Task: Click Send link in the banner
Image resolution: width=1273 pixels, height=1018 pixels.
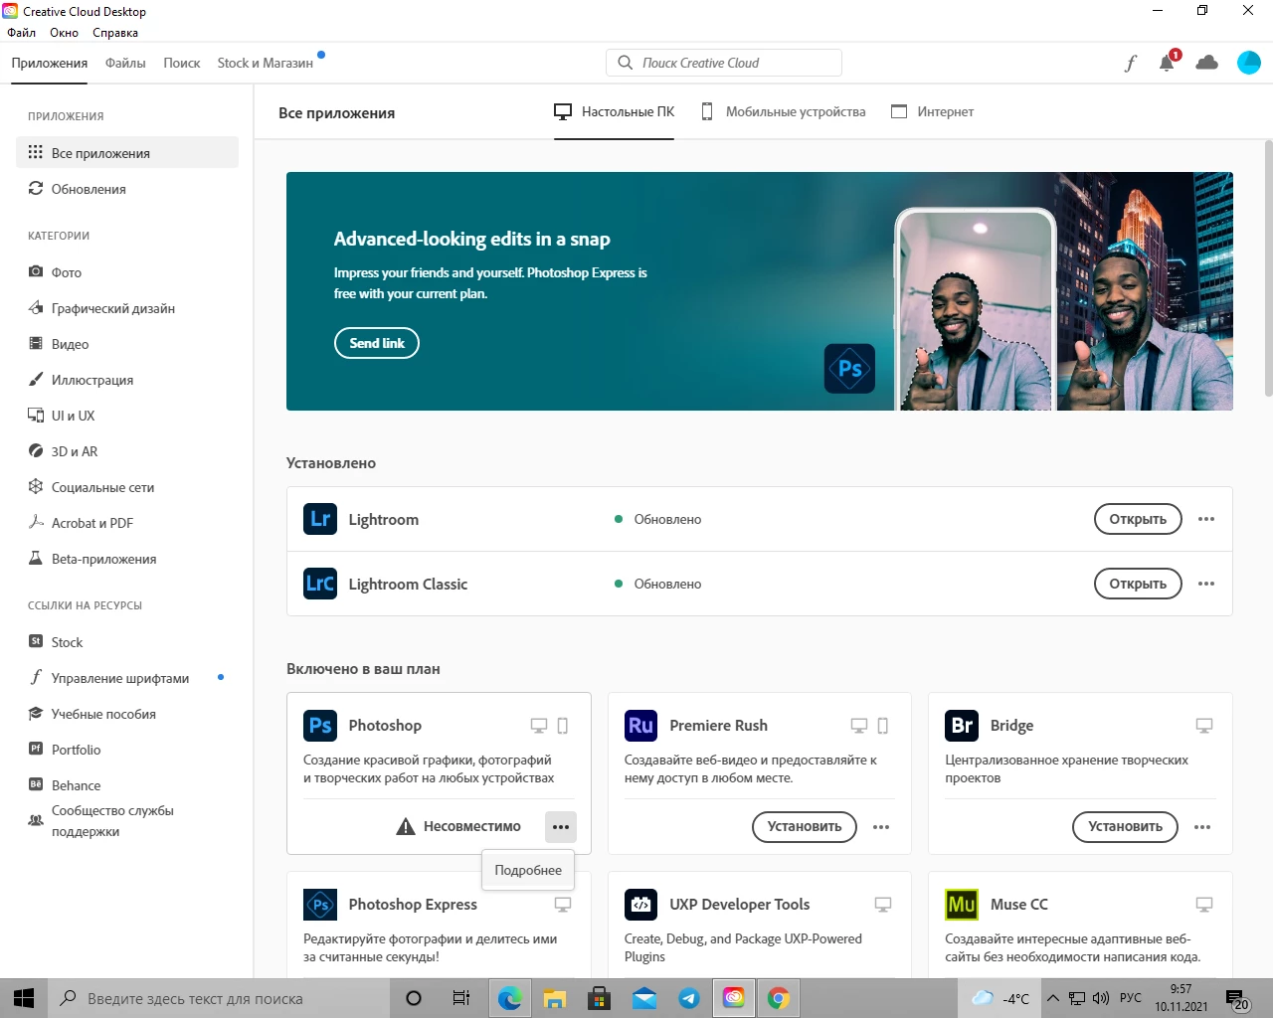Action: (377, 343)
